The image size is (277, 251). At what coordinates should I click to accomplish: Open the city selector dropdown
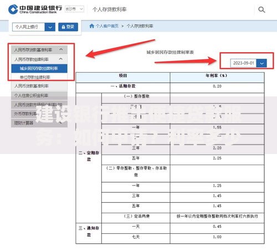(x=75, y=9)
